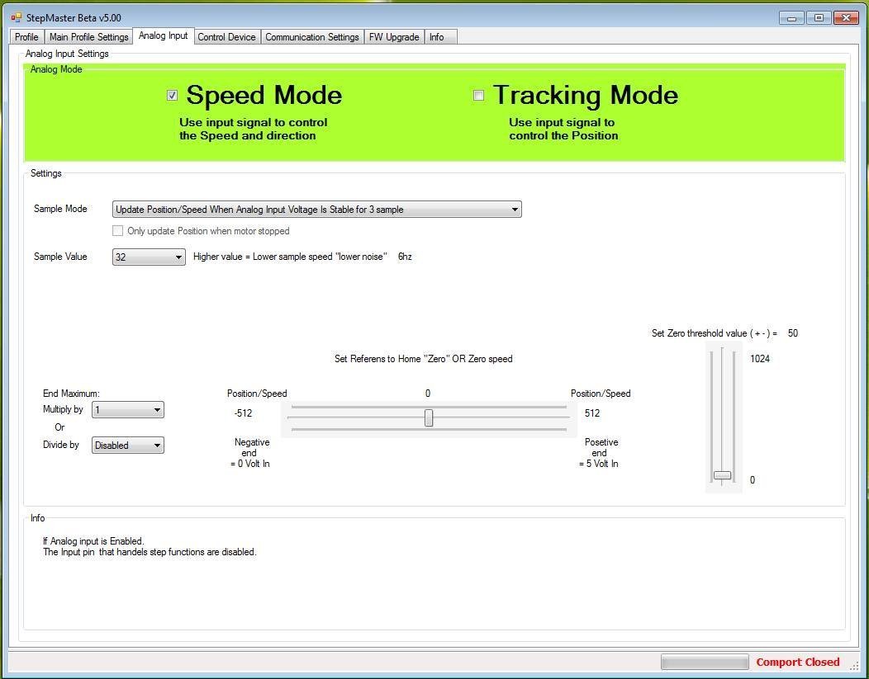Click the horizontal zero reference slider thumb
This screenshot has height=679, width=869.
click(x=429, y=418)
